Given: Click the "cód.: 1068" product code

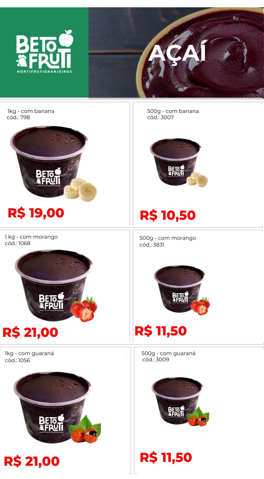Looking at the screenshot, I should point(18,243).
